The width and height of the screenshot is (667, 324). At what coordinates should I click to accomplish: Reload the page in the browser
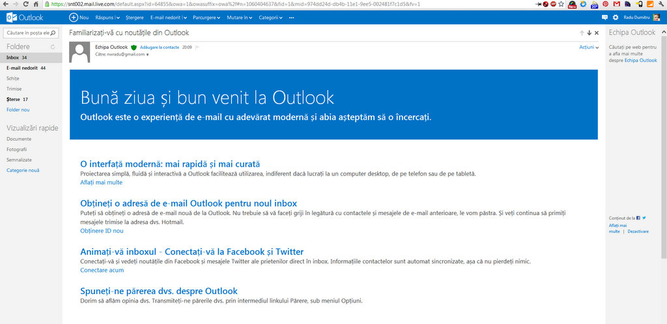point(26,4)
